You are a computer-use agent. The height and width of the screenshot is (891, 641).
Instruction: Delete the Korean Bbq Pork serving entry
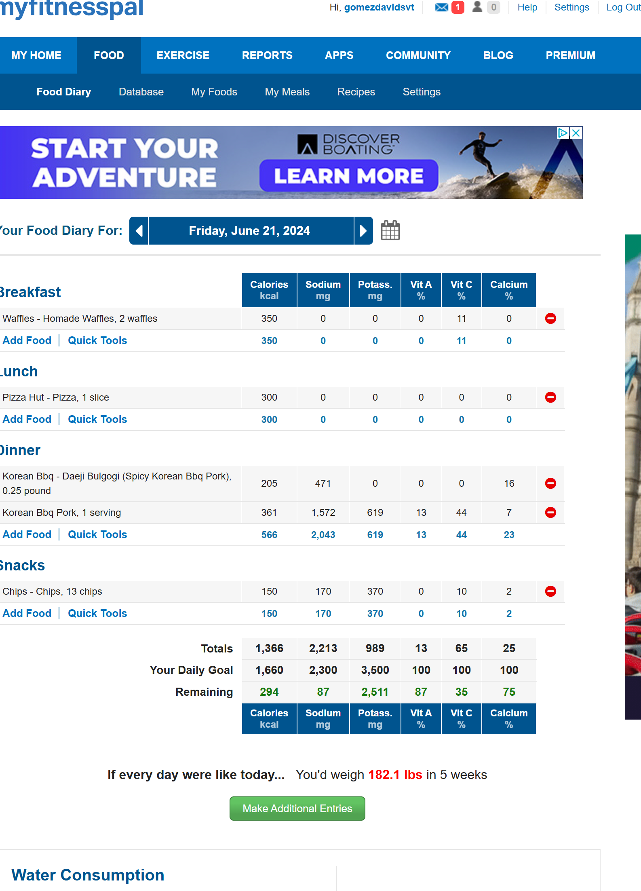click(550, 513)
